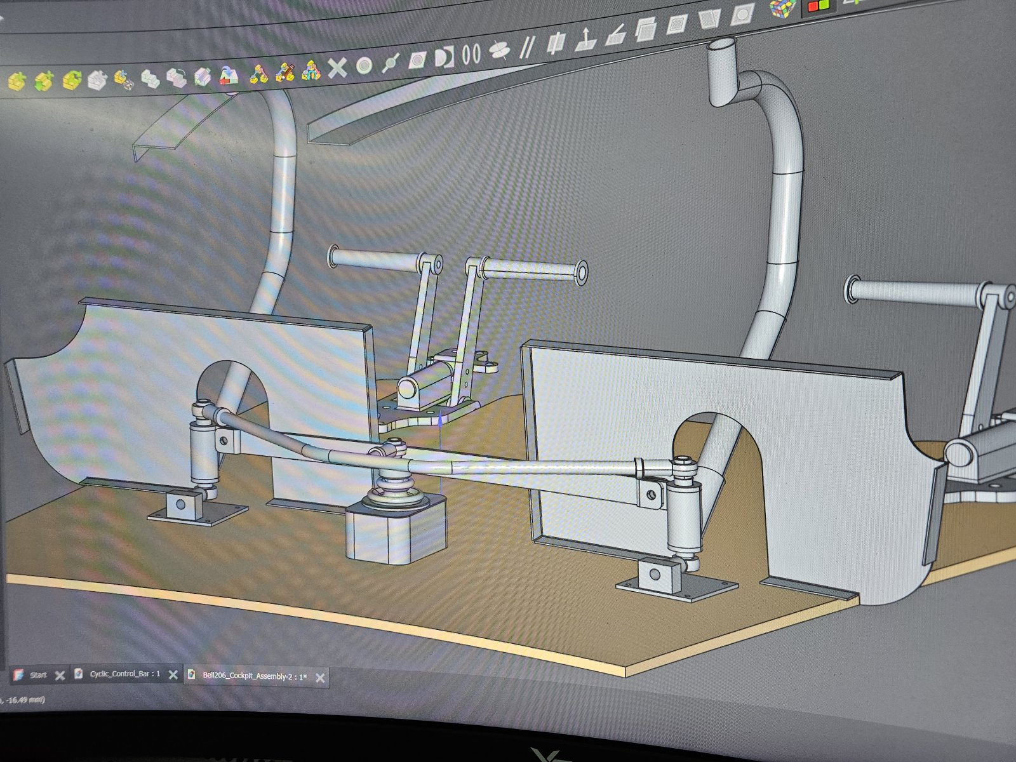Click the -16.49 mm coordinate readout

pyautogui.click(x=23, y=700)
